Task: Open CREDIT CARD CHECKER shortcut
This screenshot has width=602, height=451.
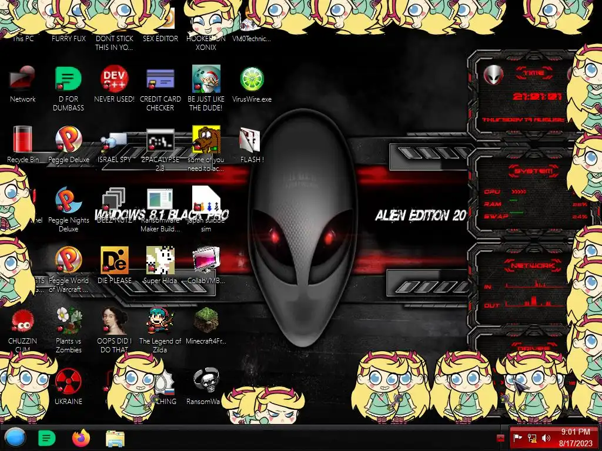Action: click(160, 89)
